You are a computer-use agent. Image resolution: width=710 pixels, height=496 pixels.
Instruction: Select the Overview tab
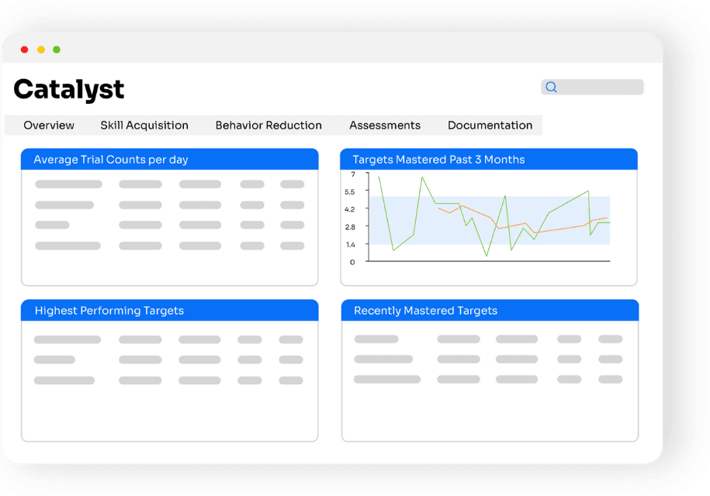(x=49, y=125)
